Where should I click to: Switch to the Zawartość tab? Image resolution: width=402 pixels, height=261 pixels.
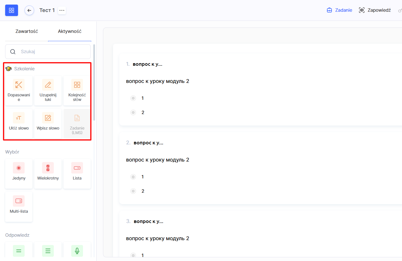tap(27, 31)
